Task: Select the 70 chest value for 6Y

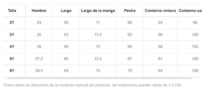Action: [x=130, y=71]
